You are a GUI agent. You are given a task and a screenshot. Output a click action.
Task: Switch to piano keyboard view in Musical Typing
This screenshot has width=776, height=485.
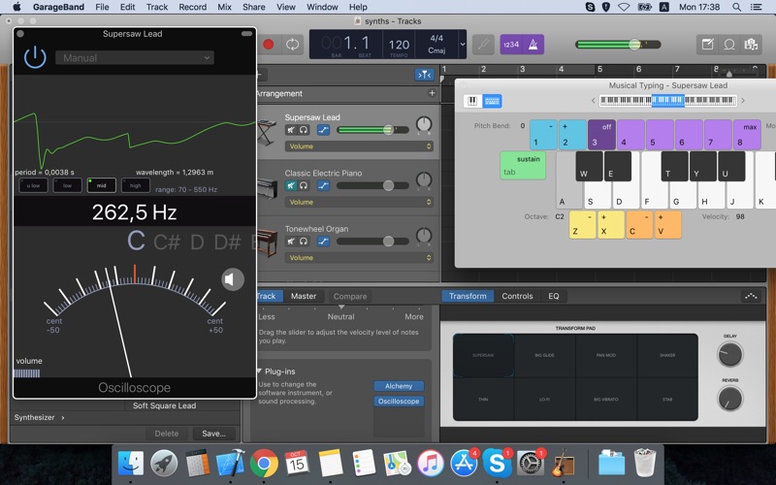click(x=472, y=101)
